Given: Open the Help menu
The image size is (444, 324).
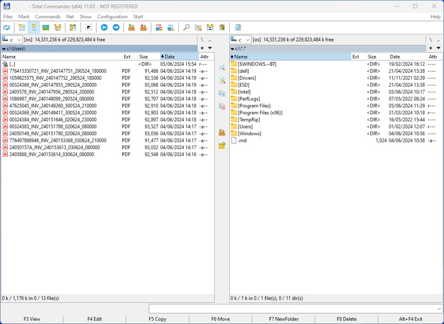Looking at the screenshot, I should tap(435, 17).
